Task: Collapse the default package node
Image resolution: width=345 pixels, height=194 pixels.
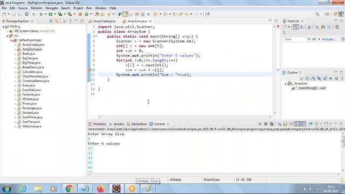Action: coord(11,40)
